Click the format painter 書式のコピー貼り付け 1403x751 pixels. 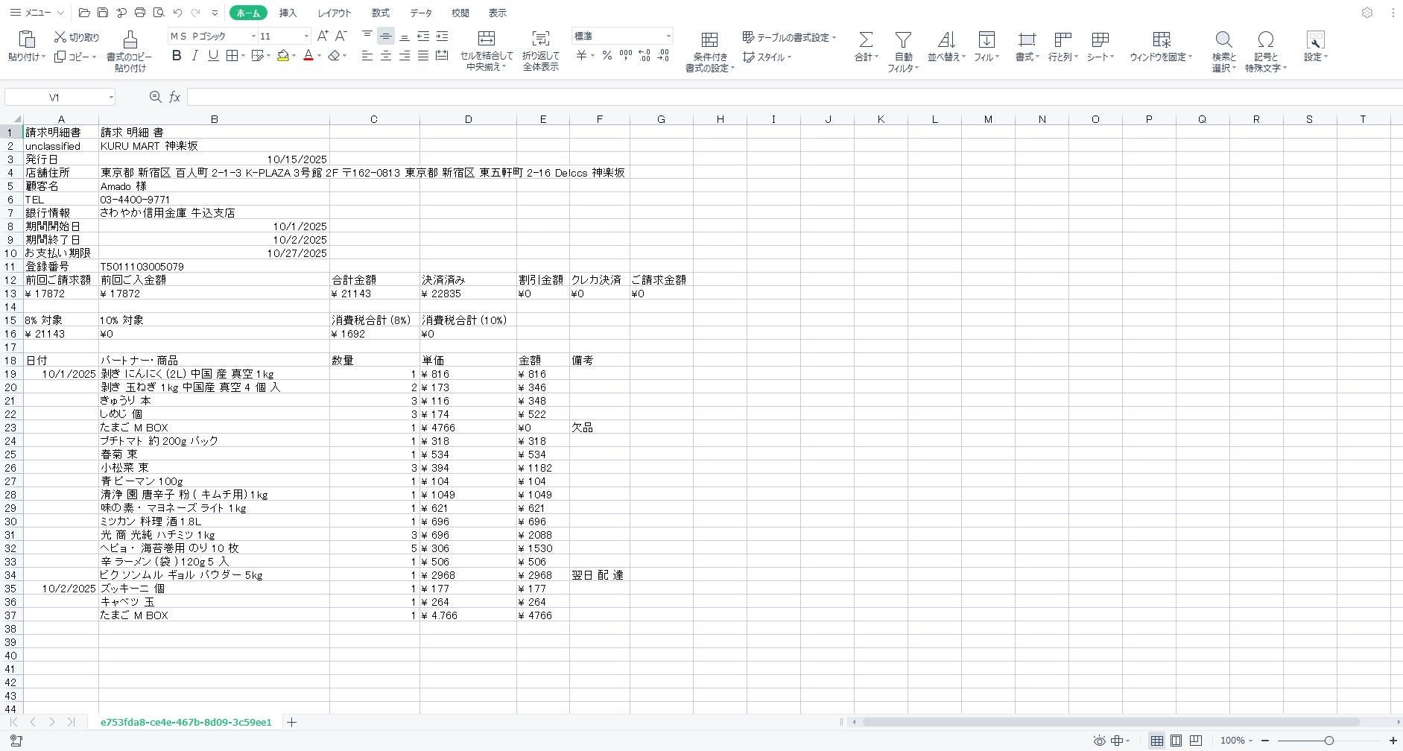[130, 51]
